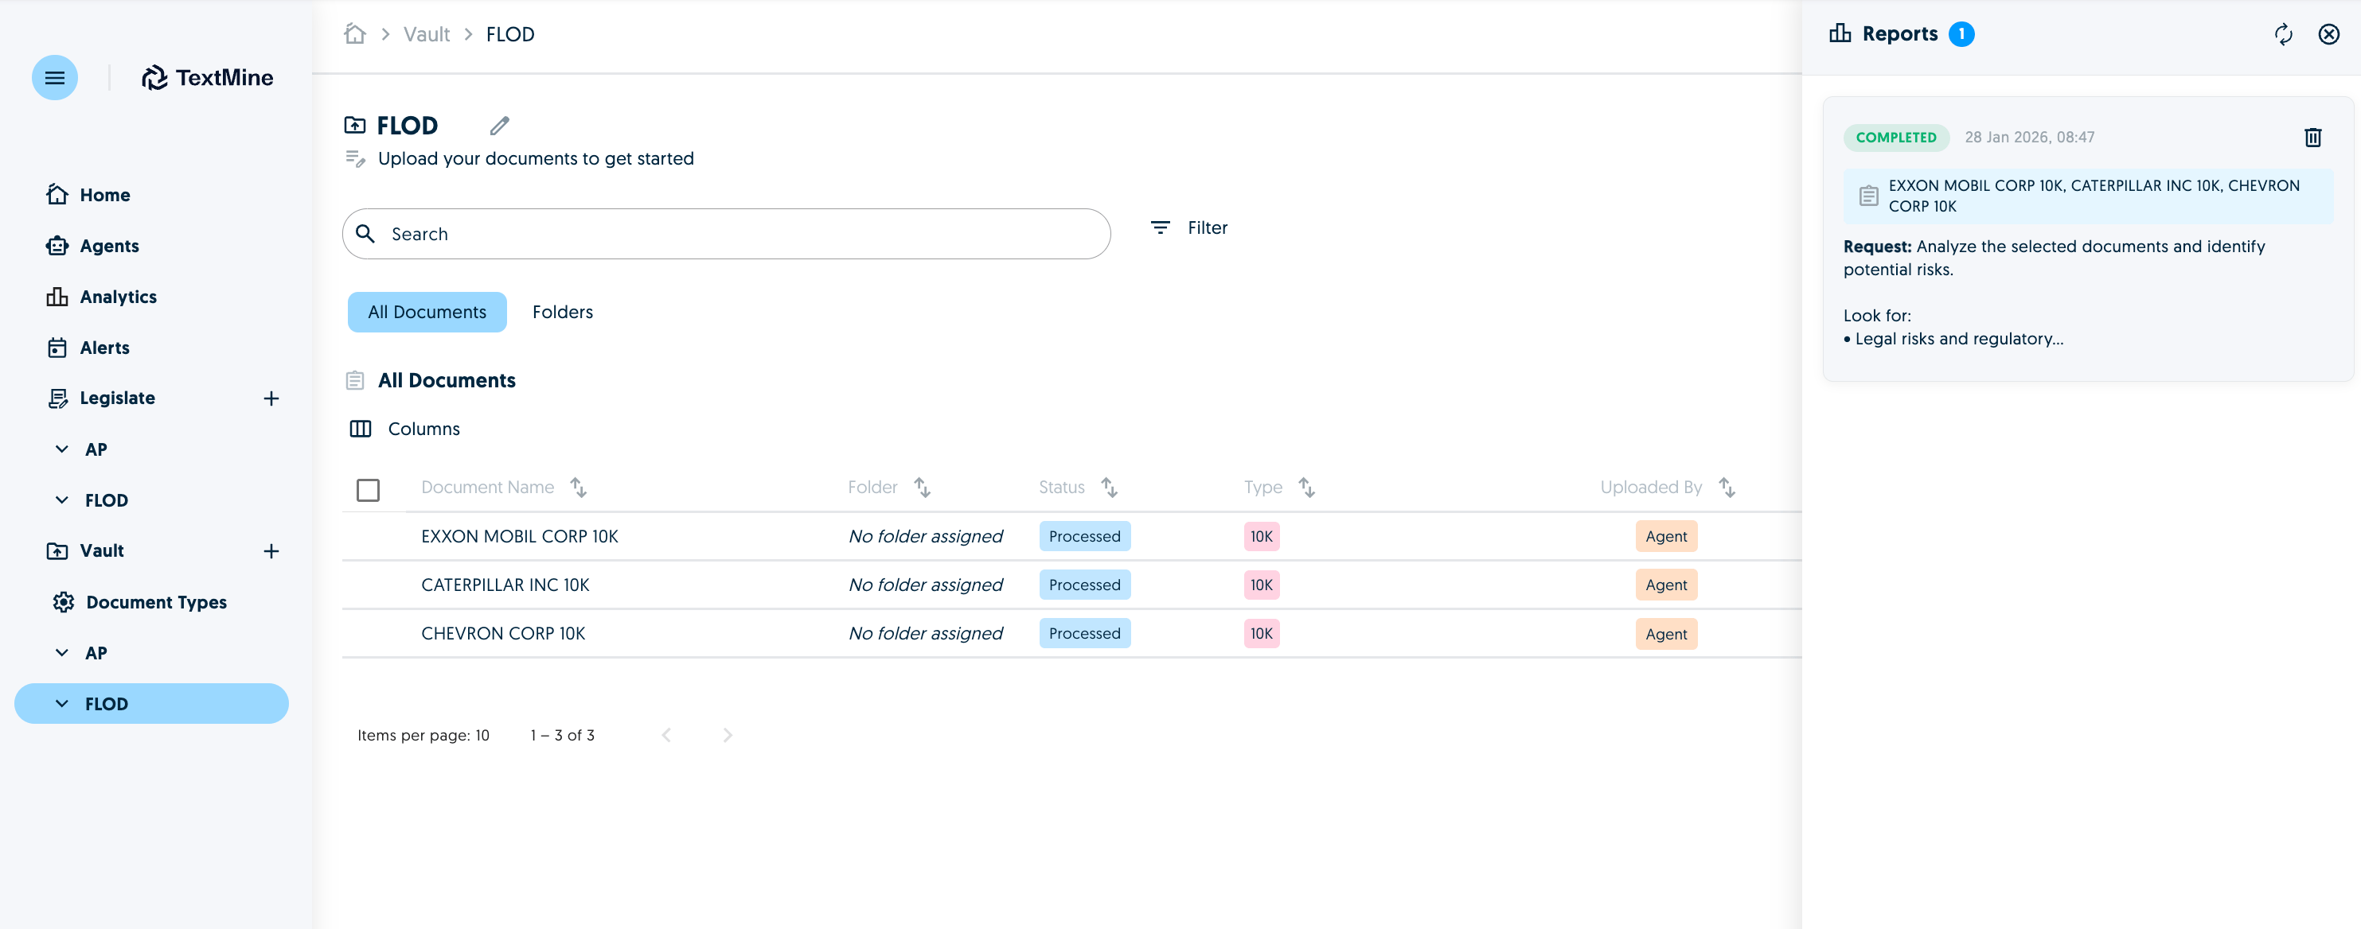Click the edit description icon
2361x929 pixels.
pos(355,158)
